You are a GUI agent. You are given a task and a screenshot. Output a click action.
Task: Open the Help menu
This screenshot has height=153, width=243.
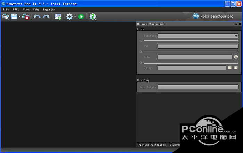(36, 10)
